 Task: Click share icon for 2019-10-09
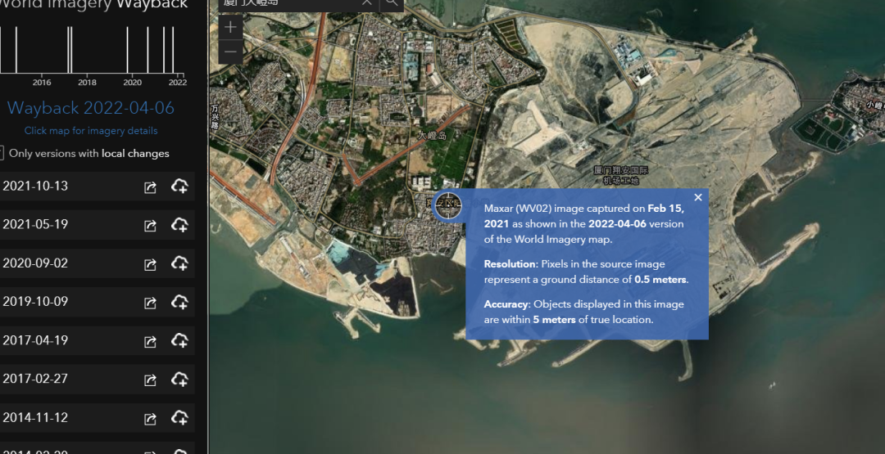coord(150,303)
